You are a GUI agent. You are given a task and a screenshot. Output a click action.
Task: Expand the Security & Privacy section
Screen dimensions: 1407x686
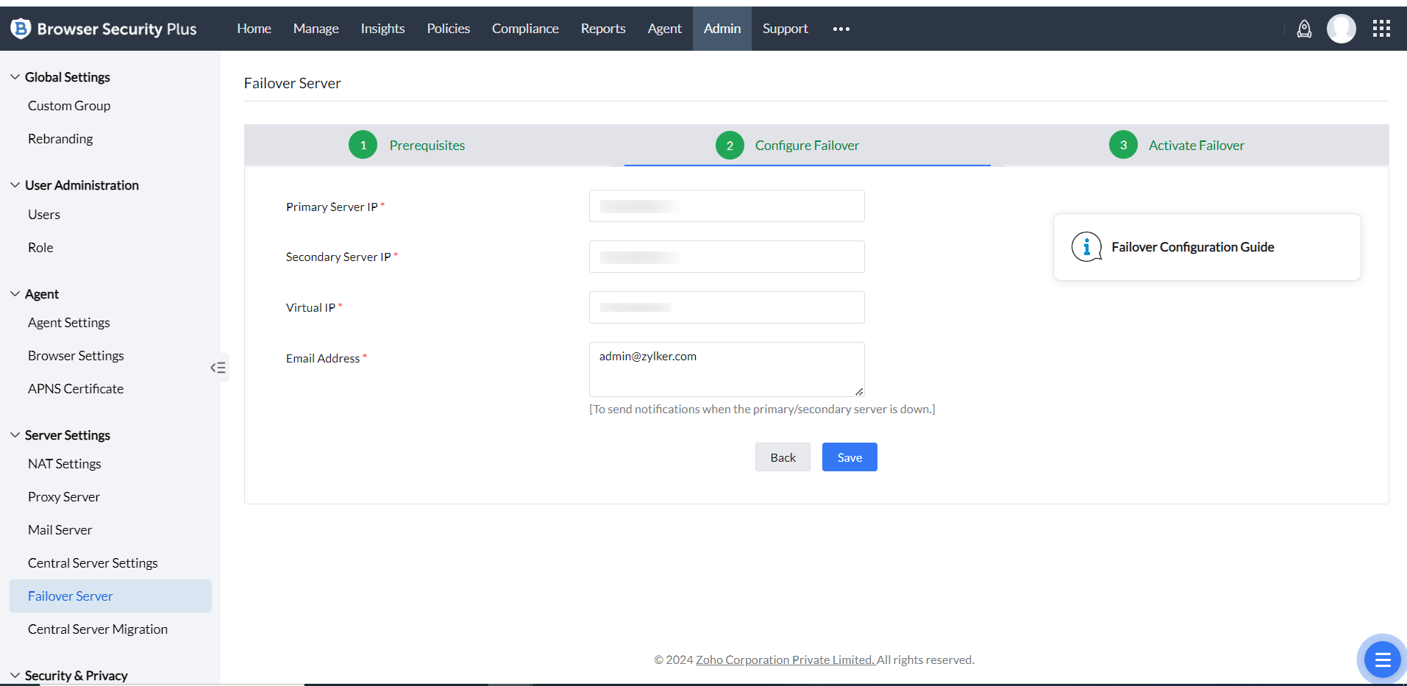[x=14, y=674]
